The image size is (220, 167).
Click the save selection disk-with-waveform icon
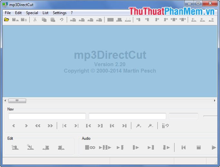click(x=15, y=20)
